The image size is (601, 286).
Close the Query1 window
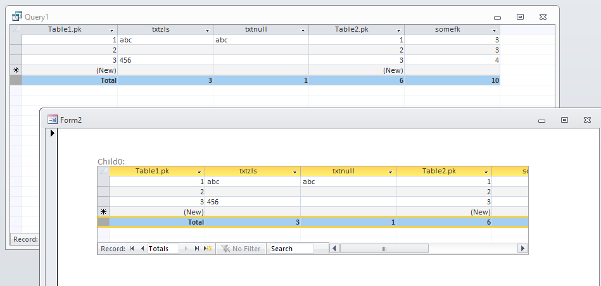point(543,17)
